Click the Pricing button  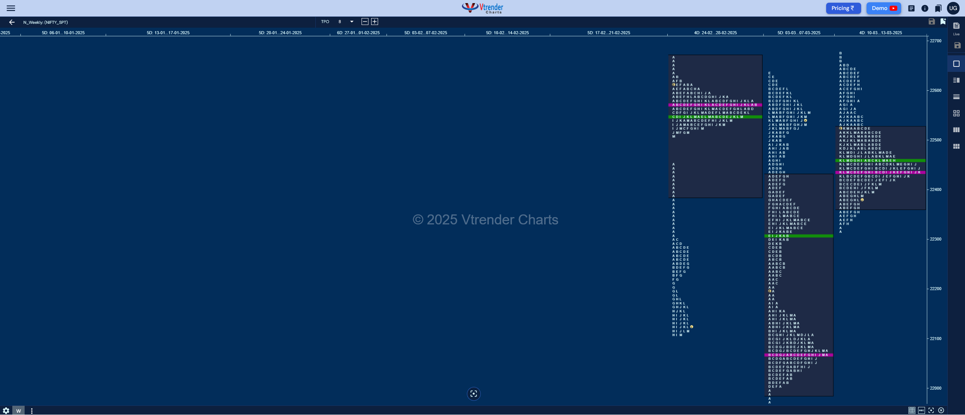tap(843, 8)
